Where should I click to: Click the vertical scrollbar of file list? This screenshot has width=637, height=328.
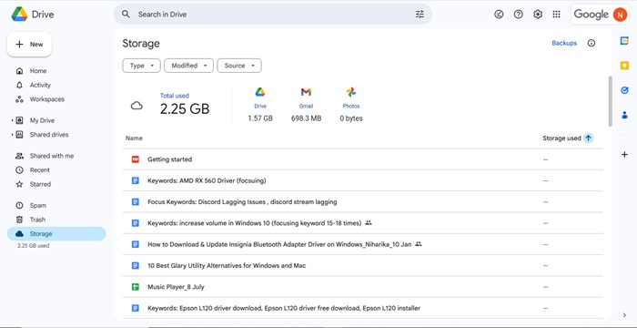610,101
